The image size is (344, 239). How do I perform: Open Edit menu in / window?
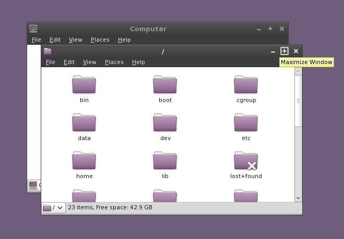(x=69, y=62)
